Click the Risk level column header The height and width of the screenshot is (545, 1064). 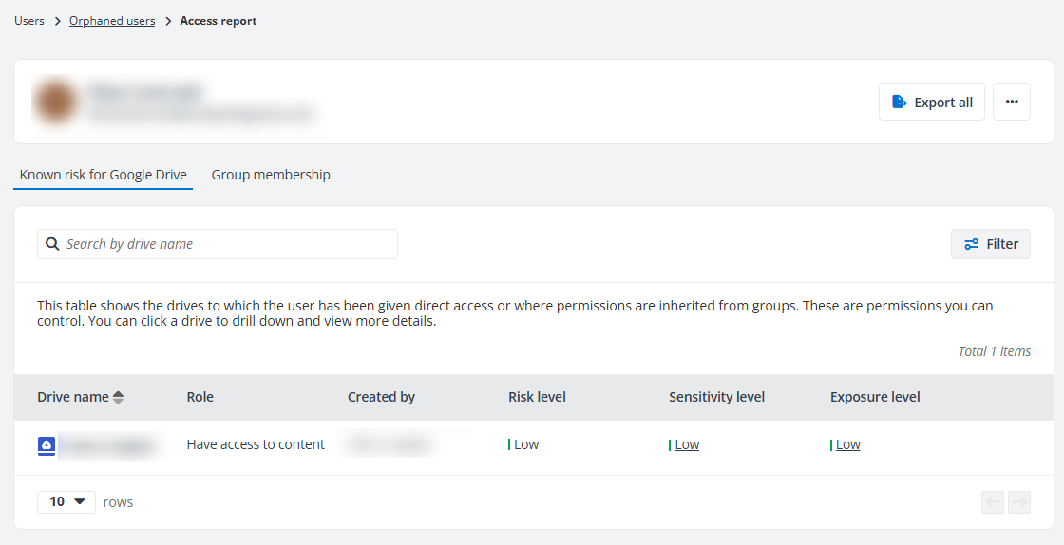tap(537, 397)
